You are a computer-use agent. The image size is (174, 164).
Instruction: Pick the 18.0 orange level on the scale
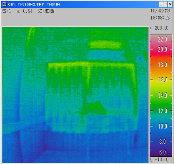163,65
